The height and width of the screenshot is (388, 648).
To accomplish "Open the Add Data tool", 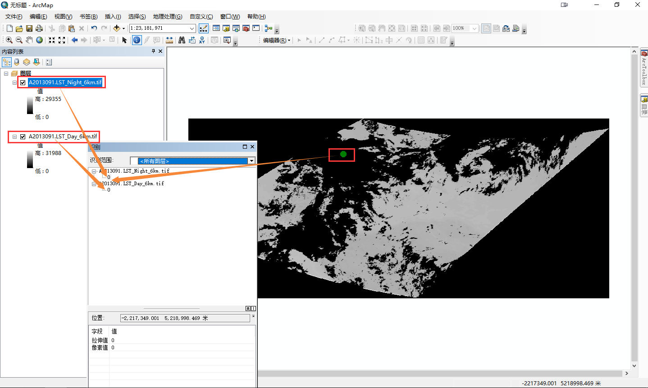I will point(117,28).
